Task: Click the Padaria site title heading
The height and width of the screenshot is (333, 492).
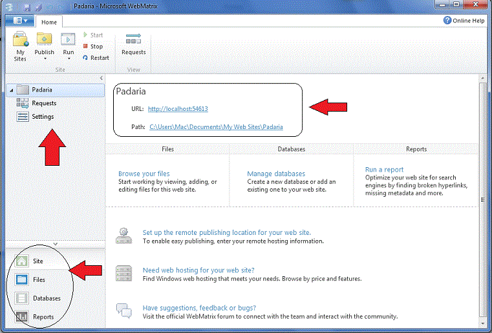Action: pyautogui.click(x=131, y=91)
